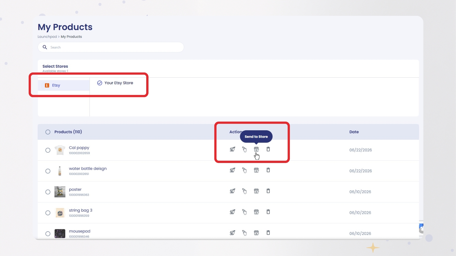The height and width of the screenshot is (256, 456).
Task: Focus the product Search field
Action: coord(111,47)
